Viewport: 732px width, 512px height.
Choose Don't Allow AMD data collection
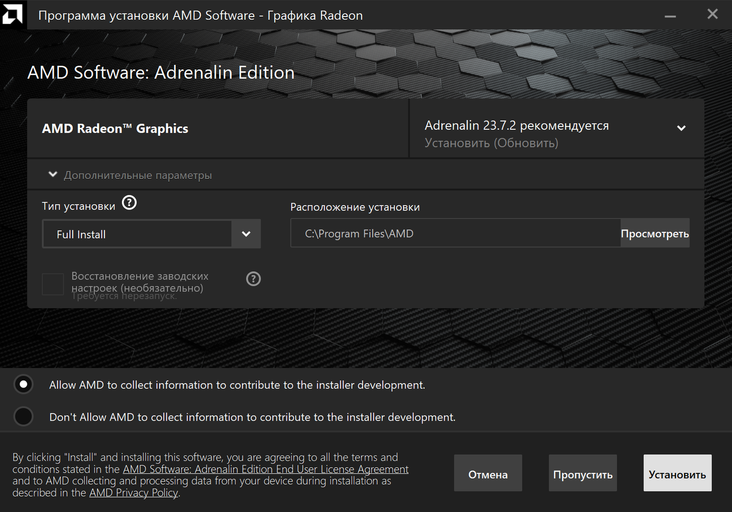[x=23, y=416]
